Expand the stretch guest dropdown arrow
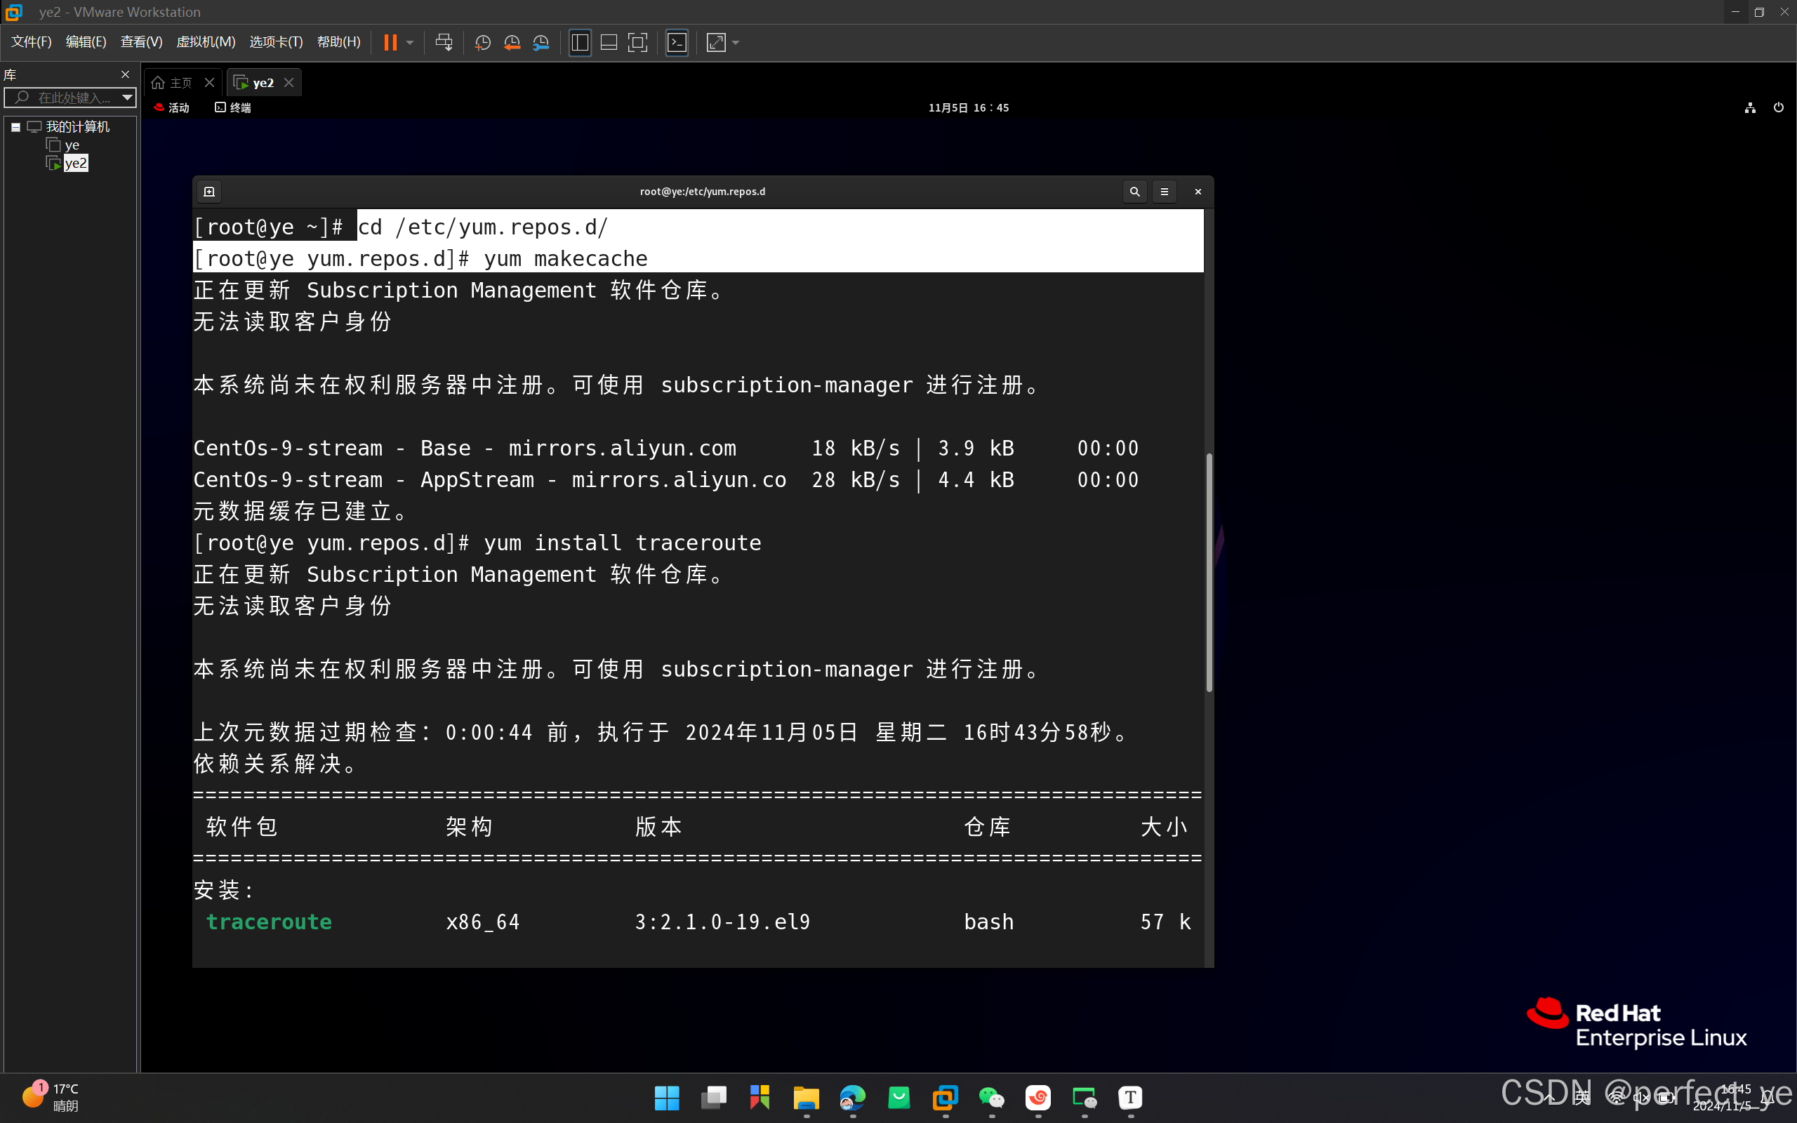Viewport: 1797px width, 1123px height. tap(736, 42)
